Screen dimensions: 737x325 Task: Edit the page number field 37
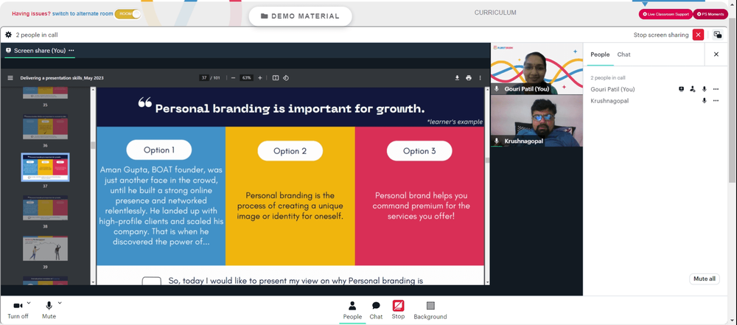[203, 78]
